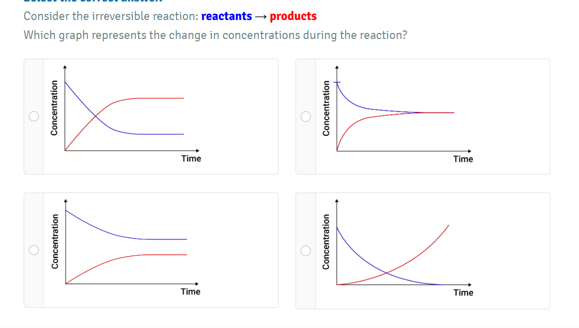Pick radio option where reactant concentration reaches zero
The image size is (579, 328).
click(306, 250)
